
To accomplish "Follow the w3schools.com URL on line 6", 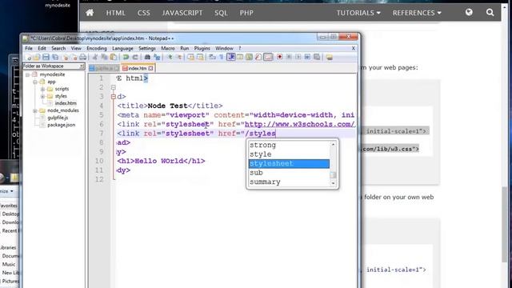I will click(299, 124).
